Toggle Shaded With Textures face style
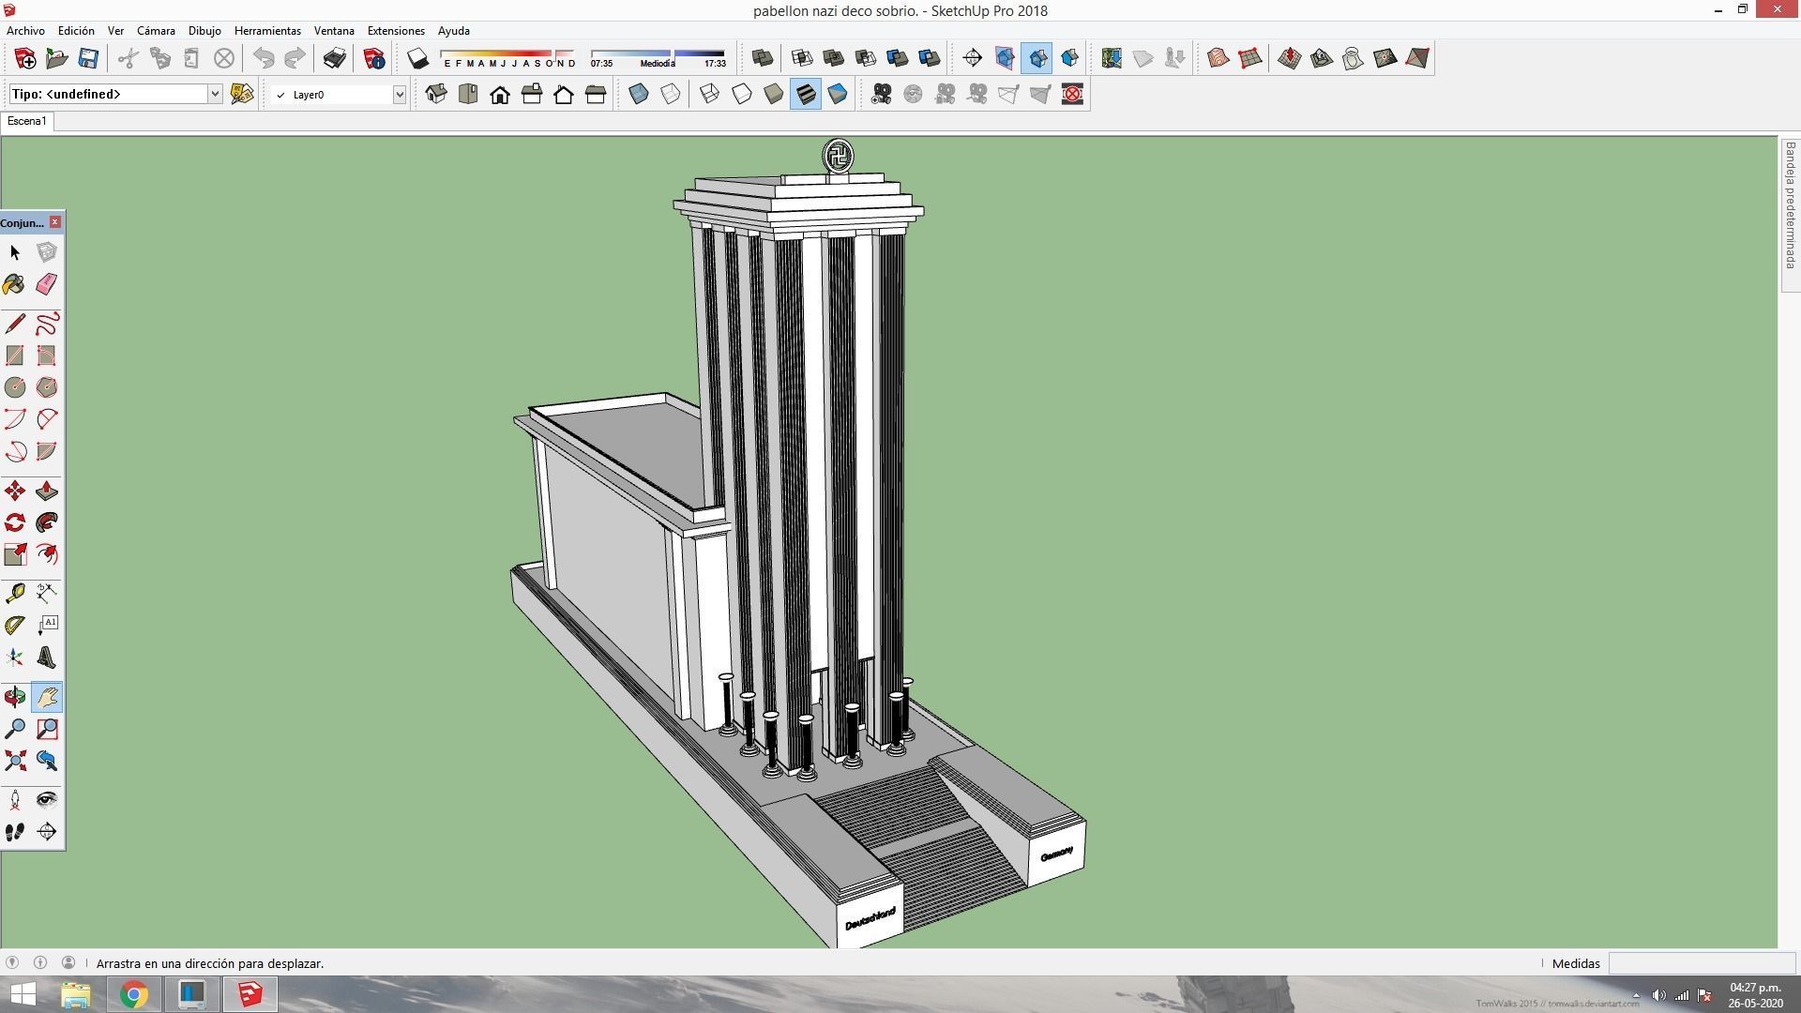 pos(806,94)
